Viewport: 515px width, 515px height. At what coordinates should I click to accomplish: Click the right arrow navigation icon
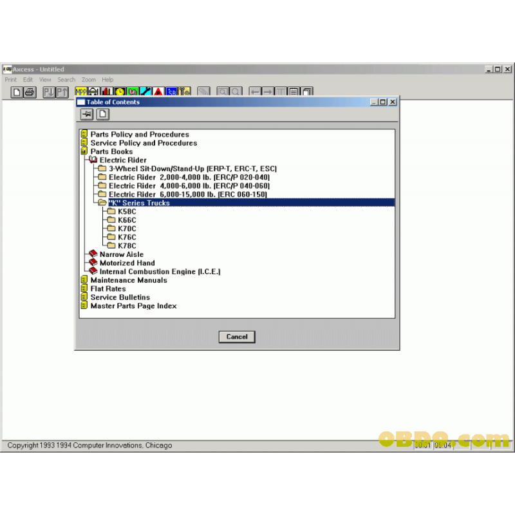(x=268, y=91)
